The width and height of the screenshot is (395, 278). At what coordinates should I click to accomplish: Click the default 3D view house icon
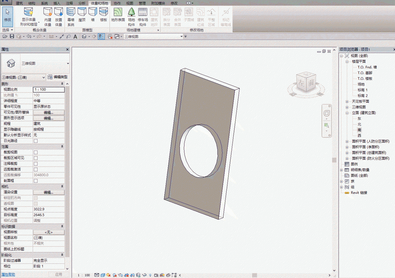pyautogui.click(x=84, y=36)
